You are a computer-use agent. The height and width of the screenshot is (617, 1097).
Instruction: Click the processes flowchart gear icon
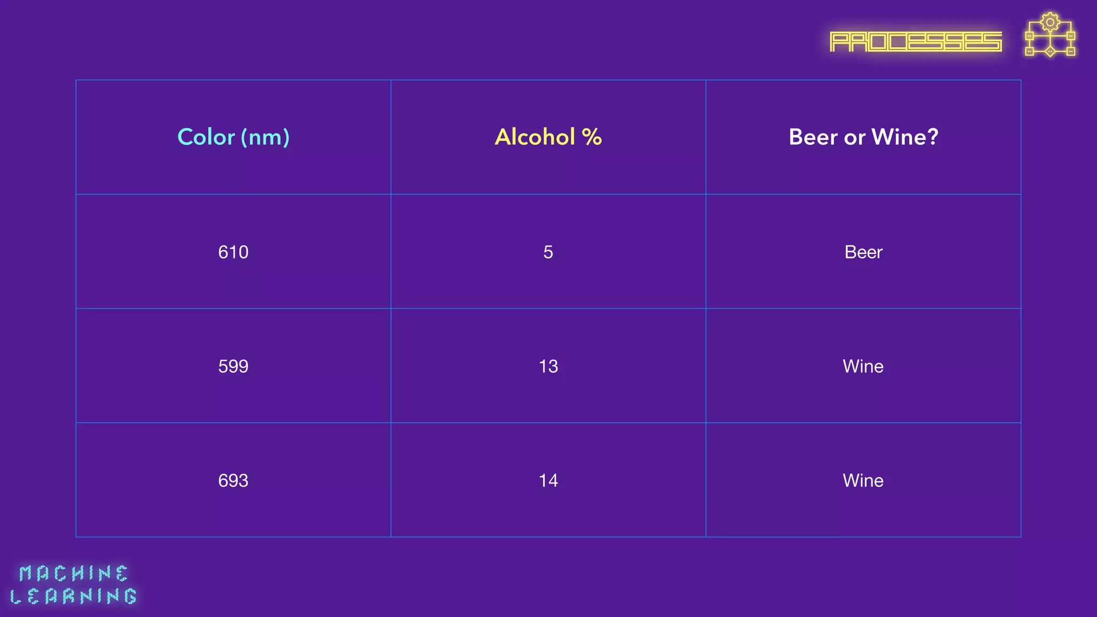pos(1050,34)
